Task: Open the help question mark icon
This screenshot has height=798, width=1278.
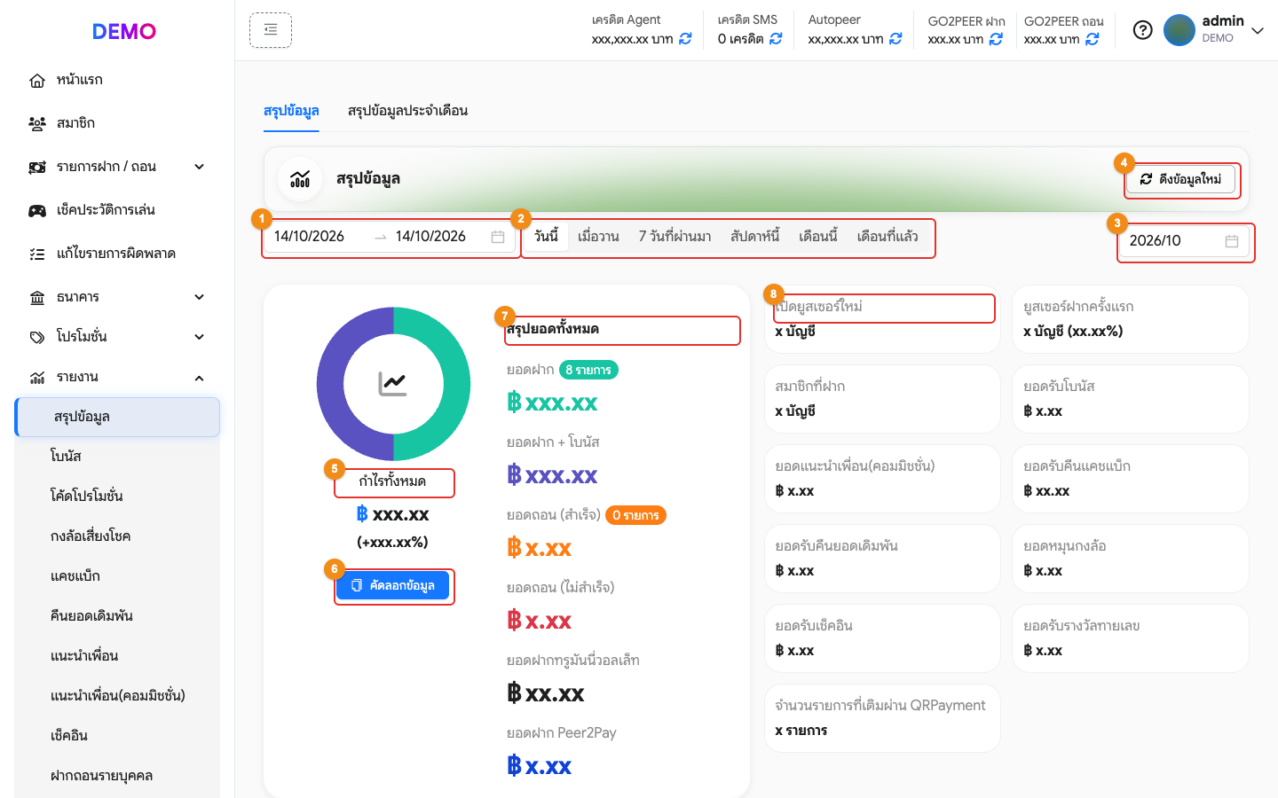Action: 1143,30
